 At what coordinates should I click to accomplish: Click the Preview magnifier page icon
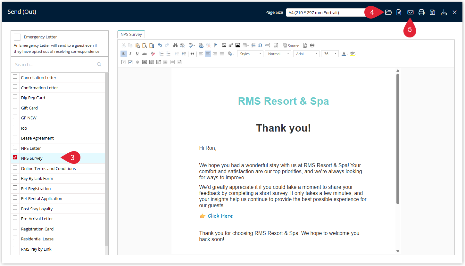[305, 45]
